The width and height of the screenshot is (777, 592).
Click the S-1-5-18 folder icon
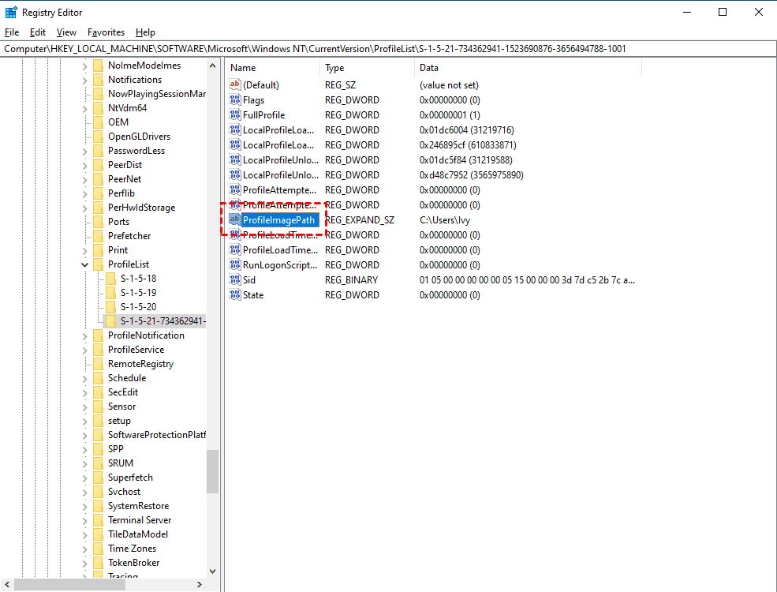click(x=111, y=279)
